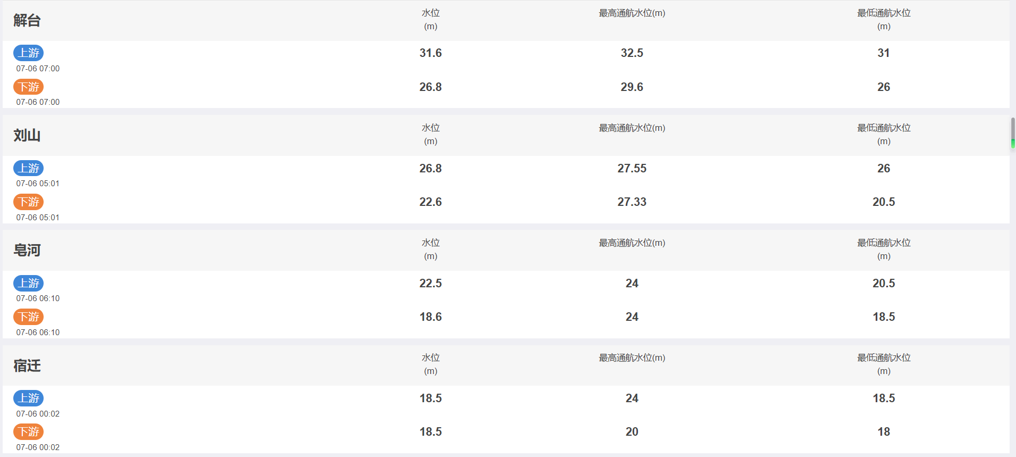Click the 上游 badge under 宿迁
Screen dimensions: 1016x457
pos(29,398)
